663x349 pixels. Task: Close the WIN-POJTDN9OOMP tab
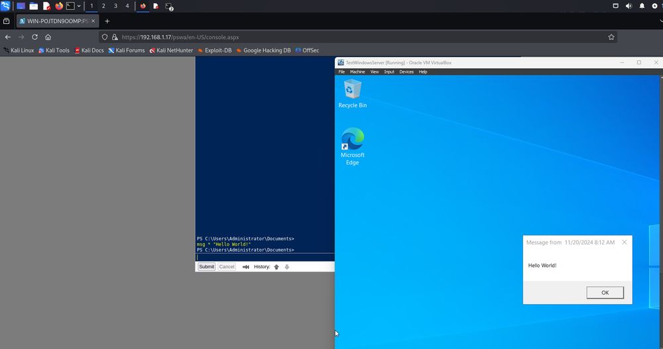tap(93, 21)
